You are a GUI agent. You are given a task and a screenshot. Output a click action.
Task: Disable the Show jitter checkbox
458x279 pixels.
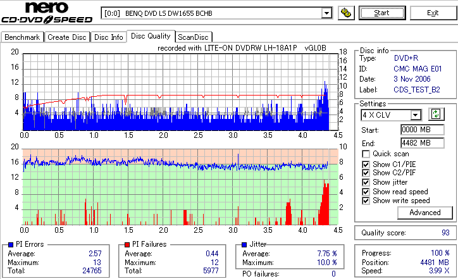tap(366, 182)
